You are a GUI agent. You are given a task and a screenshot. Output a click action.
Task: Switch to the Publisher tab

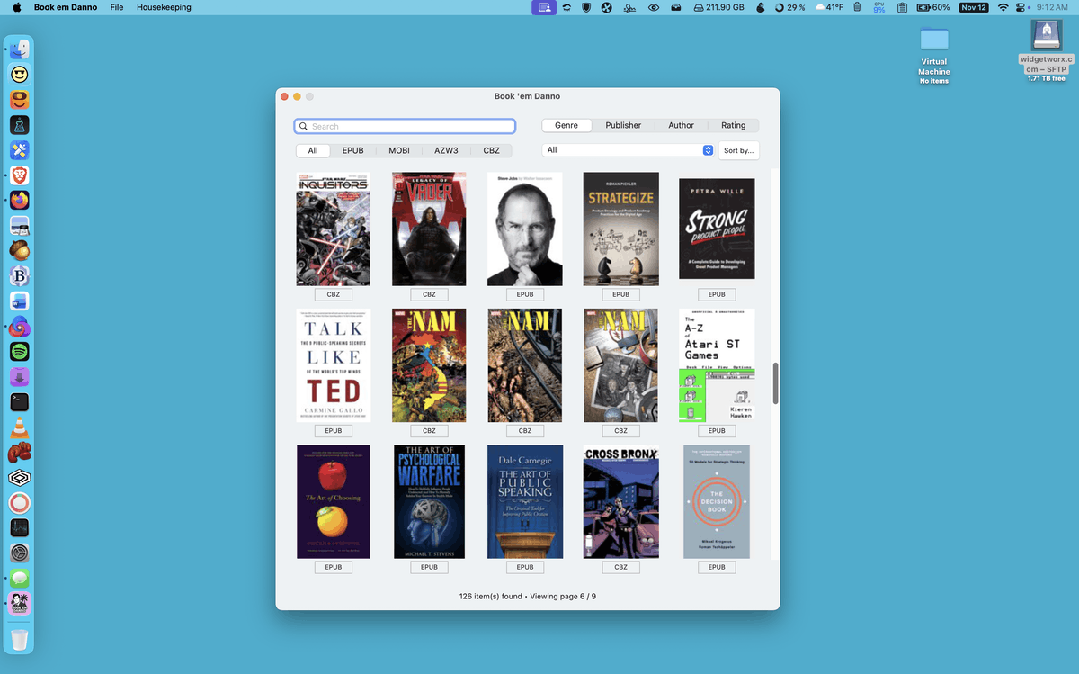click(x=623, y=126)
